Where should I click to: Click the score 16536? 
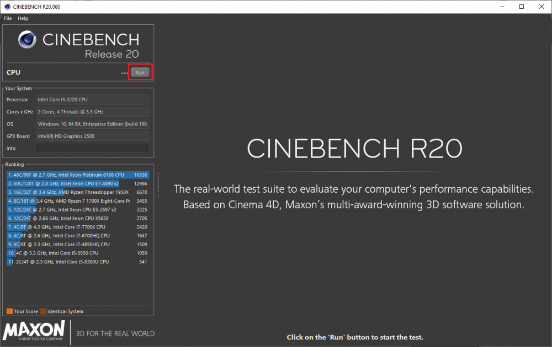pos(141,175)
